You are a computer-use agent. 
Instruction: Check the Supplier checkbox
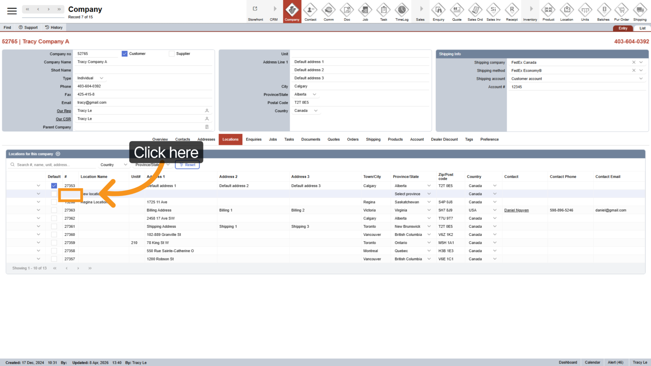point(172,54)
